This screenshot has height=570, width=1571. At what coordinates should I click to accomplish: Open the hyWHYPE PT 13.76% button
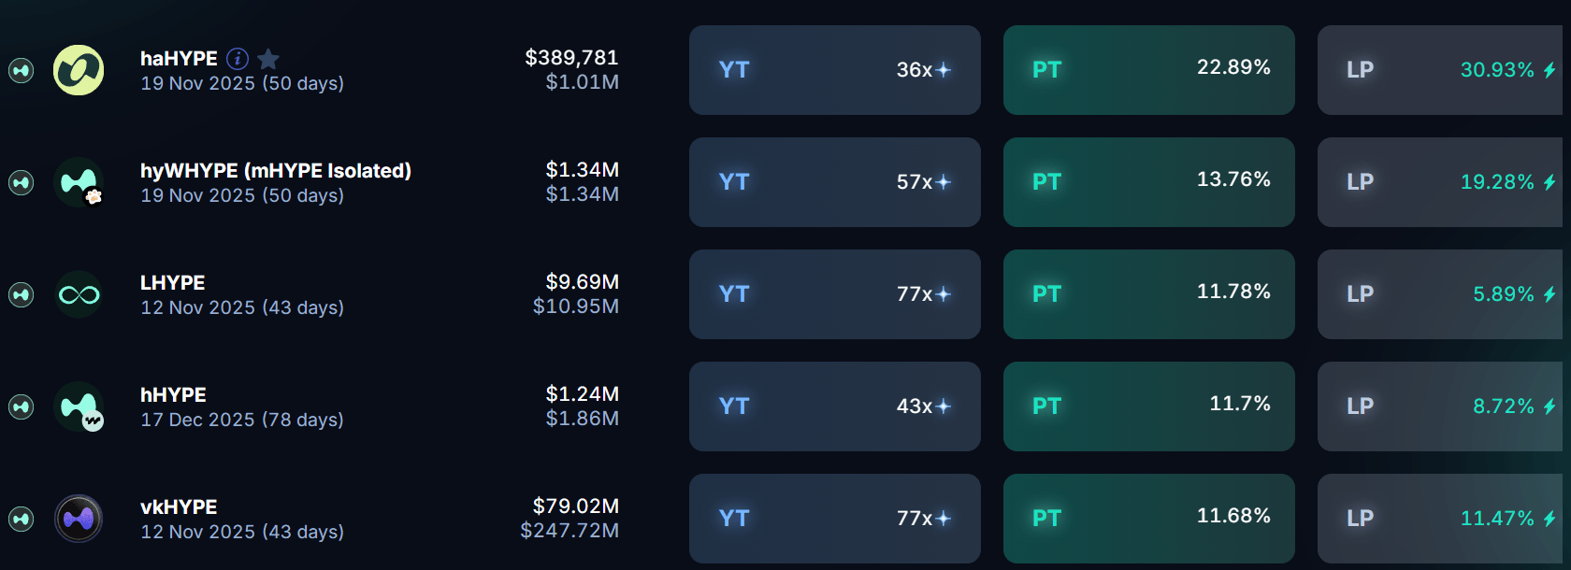point(1148,182)
